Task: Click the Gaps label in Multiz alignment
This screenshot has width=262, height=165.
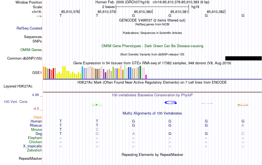Action: tap(38, 117)
